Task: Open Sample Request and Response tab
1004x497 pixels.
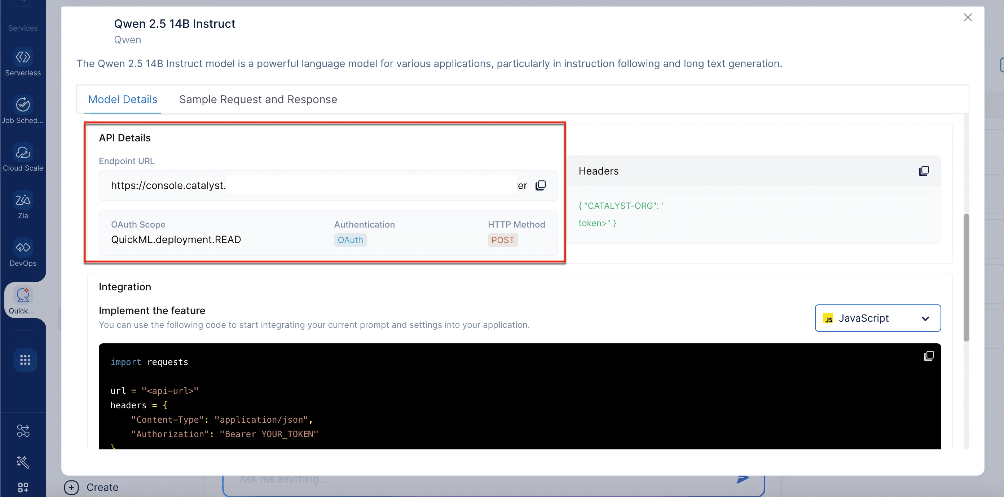Action: click(x=258, y=100)
